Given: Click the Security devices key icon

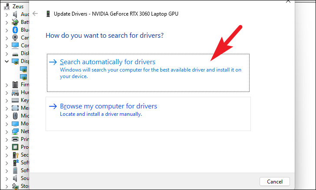Looking at the screenshot, I should pos(16,155).
